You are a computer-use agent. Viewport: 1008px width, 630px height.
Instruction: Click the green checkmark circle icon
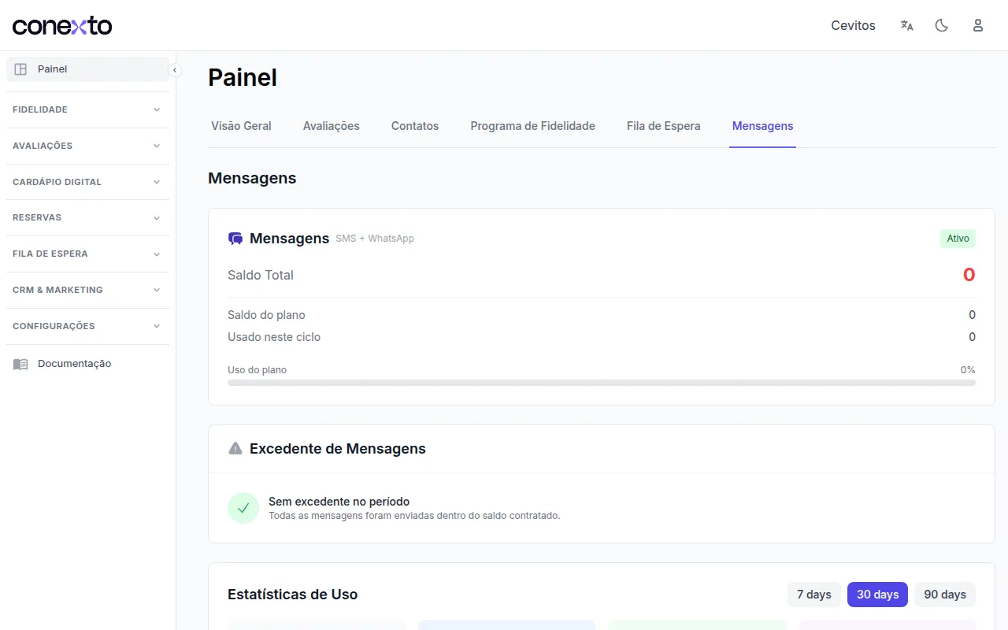click(243, 508)
